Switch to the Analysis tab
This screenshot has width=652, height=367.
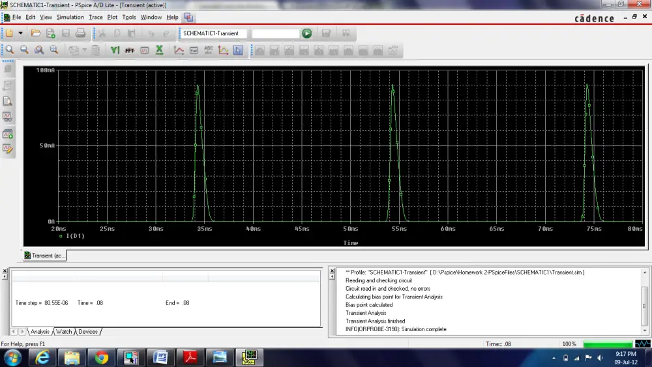pos(40,331)
